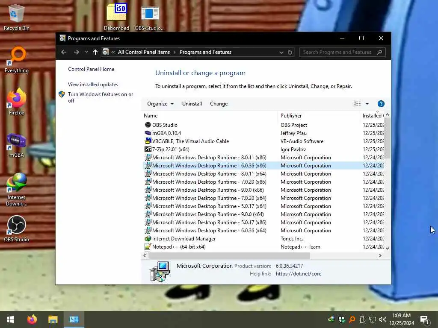Screen dimensions: 438x328
Task: Open the Debombed ISO folder icon
Action: 116,17
